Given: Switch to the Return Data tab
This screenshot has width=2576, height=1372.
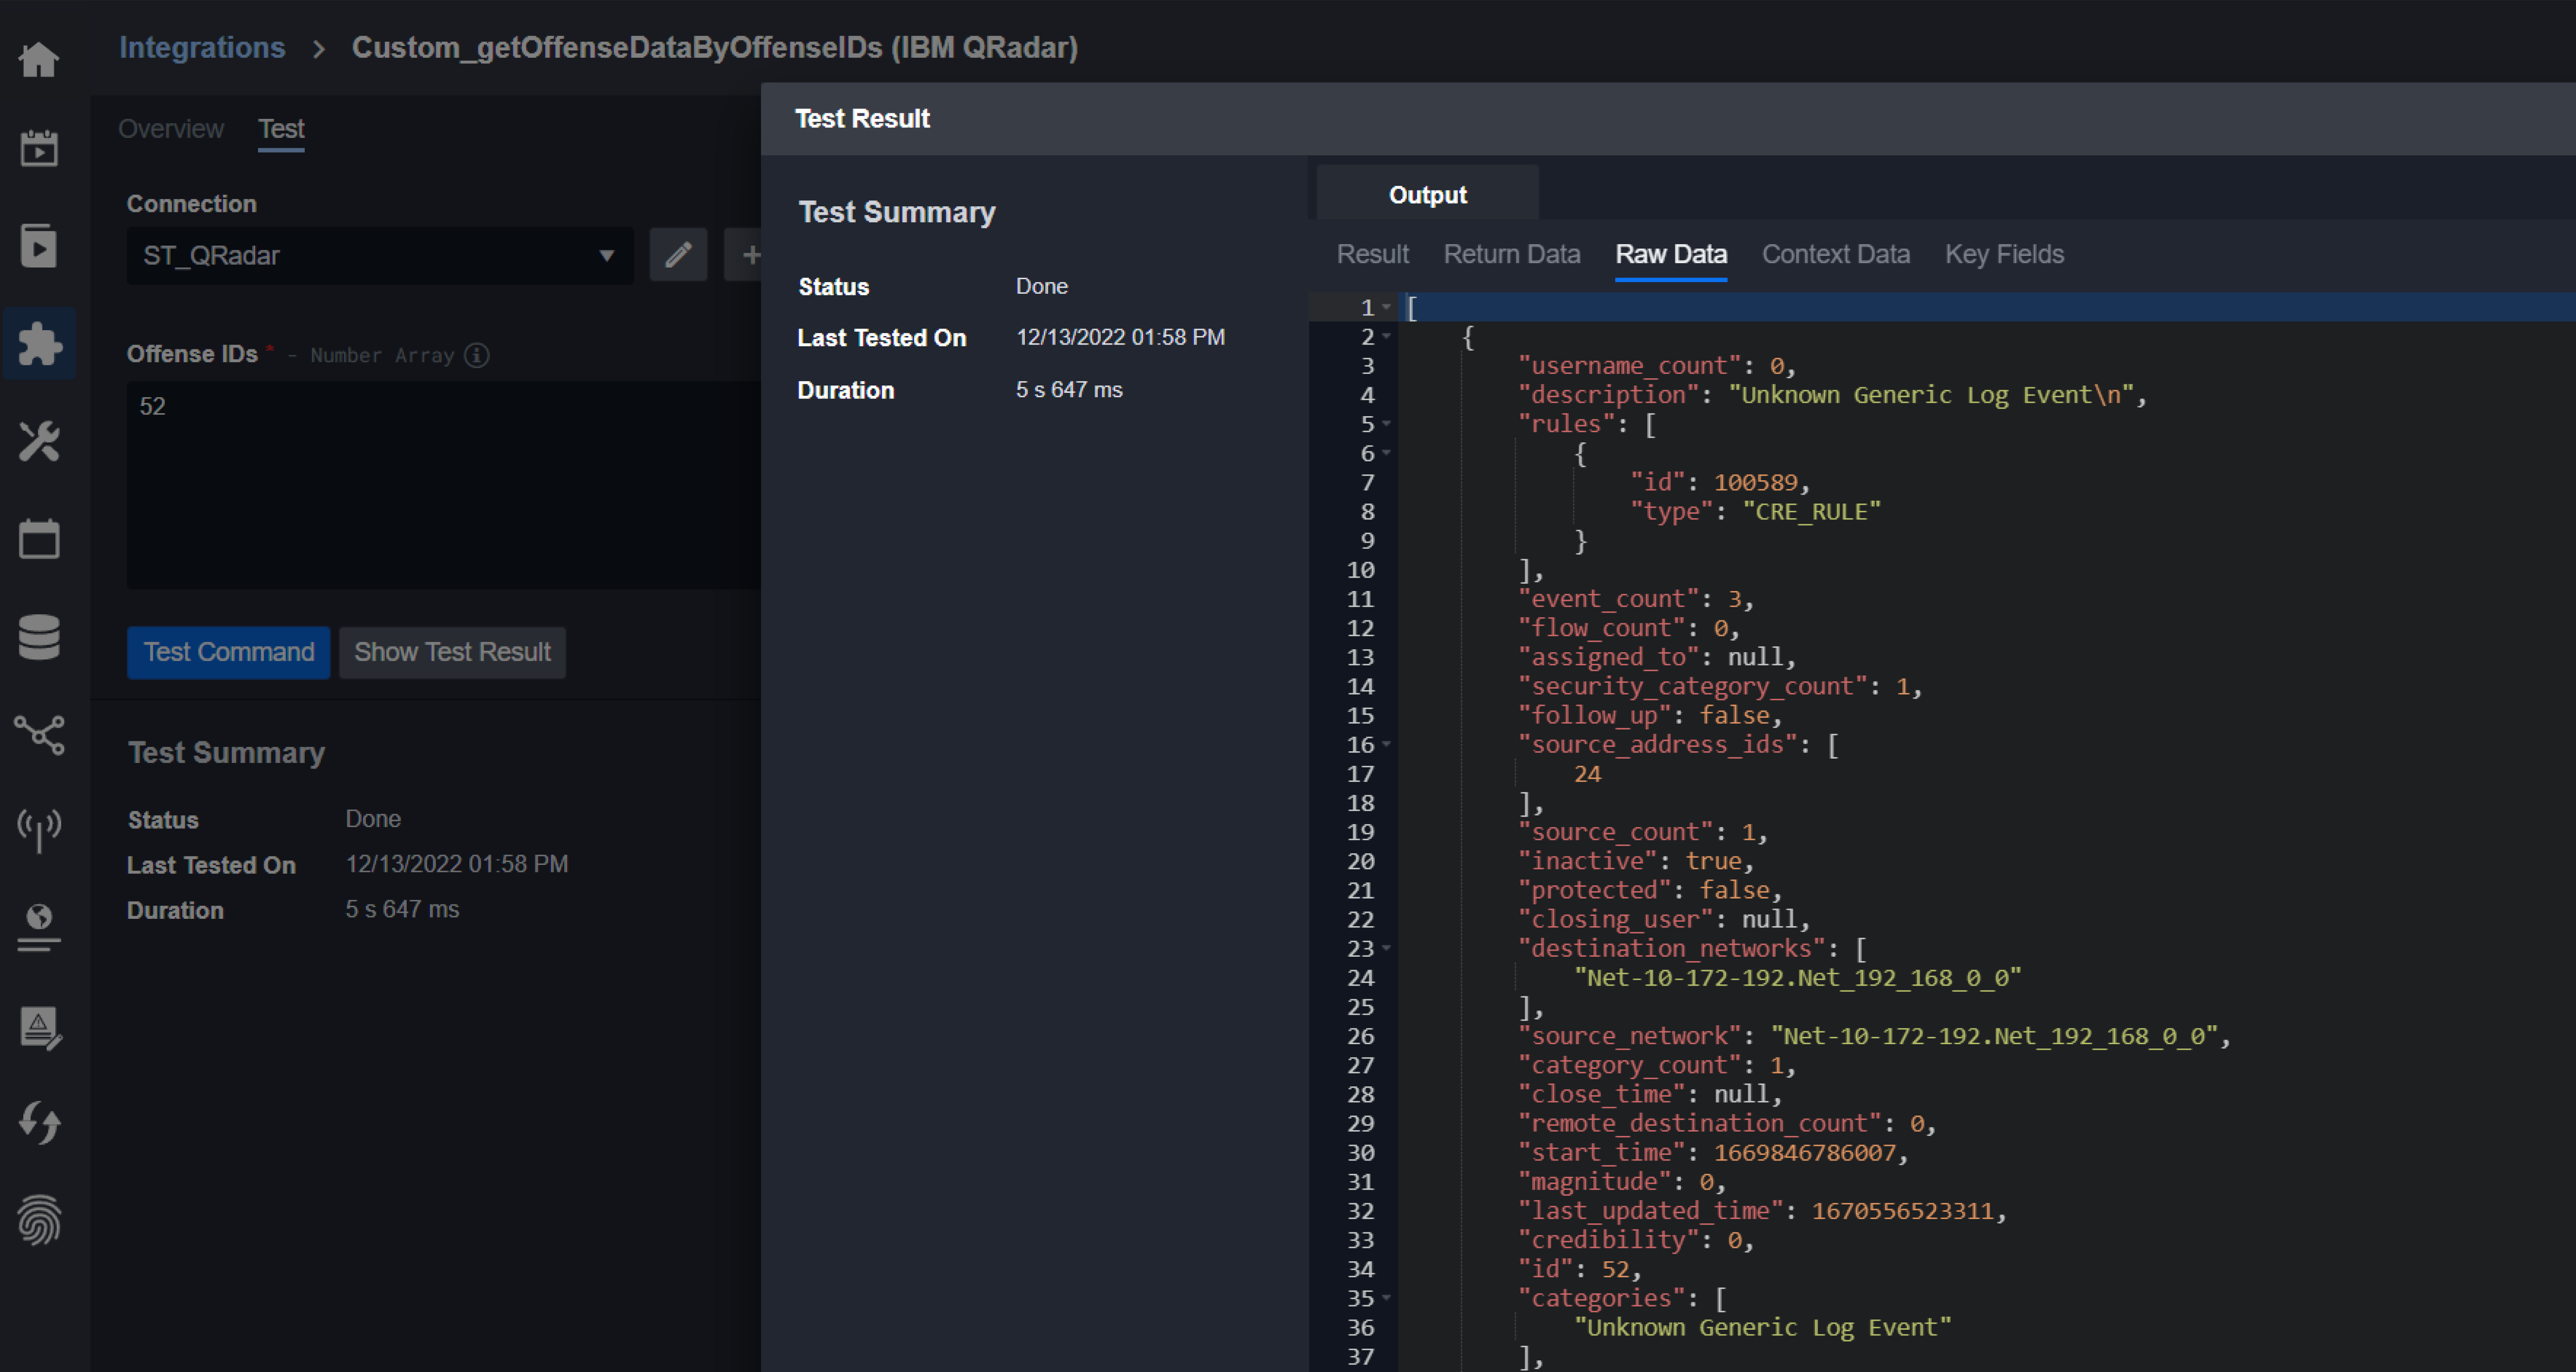Looking at the screenshot, I should point(1511,254).
